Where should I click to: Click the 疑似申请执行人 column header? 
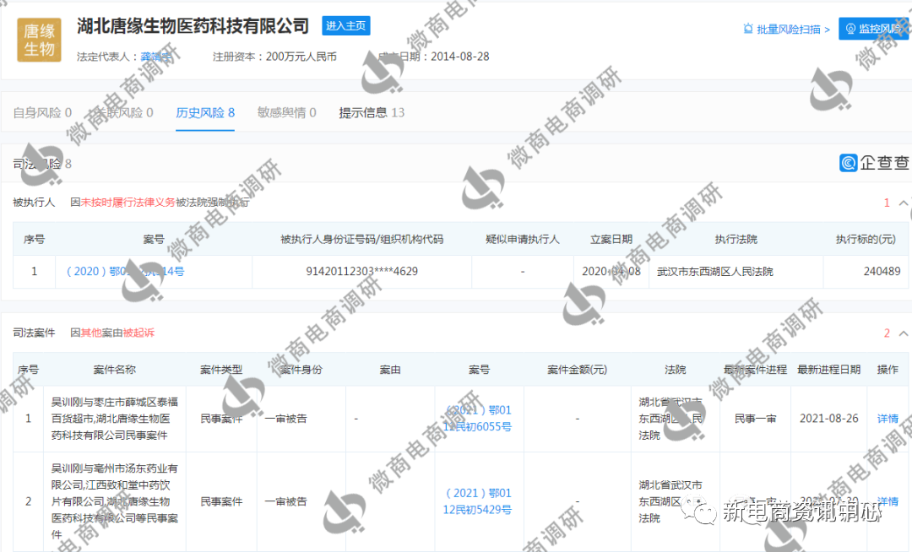pyautogui.click(x=523, y=239)
